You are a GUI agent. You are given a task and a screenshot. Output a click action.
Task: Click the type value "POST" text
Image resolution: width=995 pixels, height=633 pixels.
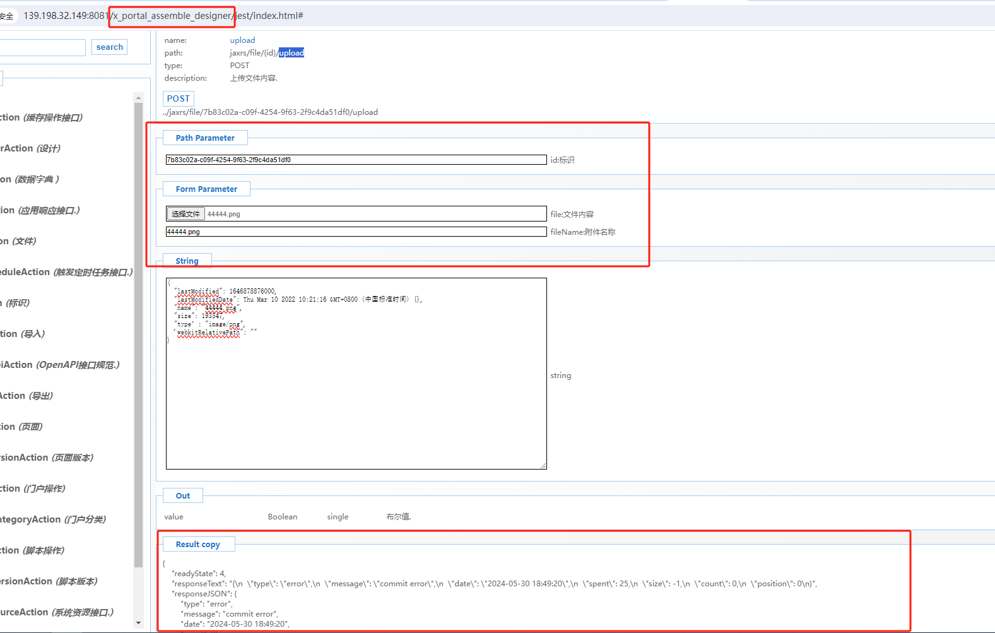pyautogui.click(x=240, y=66)
